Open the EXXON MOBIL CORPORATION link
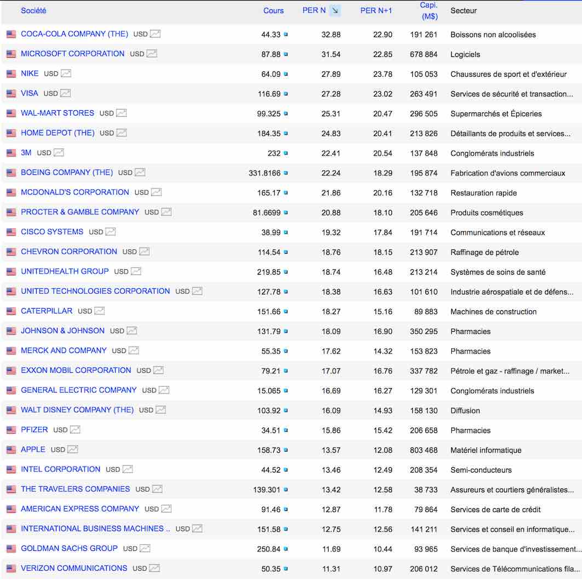Screen dimensions: 582x580 pos(76,370)
